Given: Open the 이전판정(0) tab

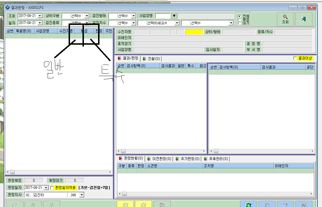Looking at the screenshot, I should 159,159.
